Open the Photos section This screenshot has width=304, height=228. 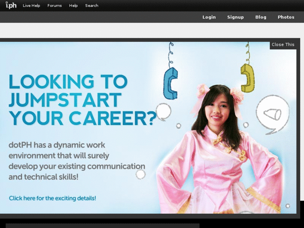[286, 17]
